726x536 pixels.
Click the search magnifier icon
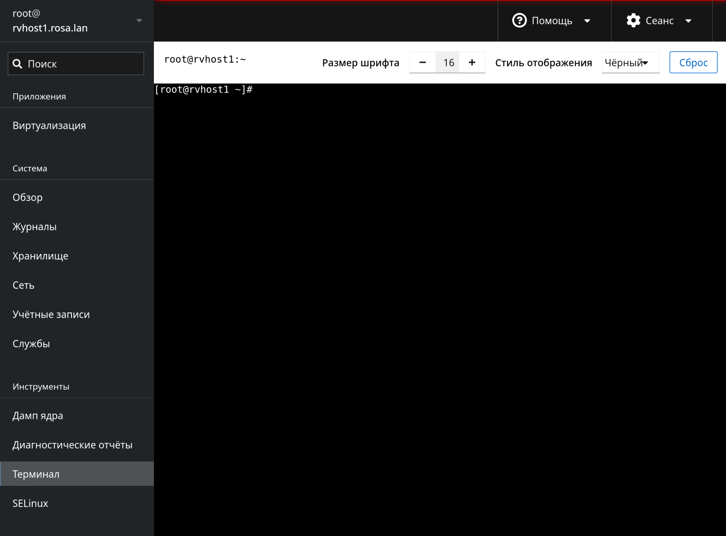click(x=17, y=64)
